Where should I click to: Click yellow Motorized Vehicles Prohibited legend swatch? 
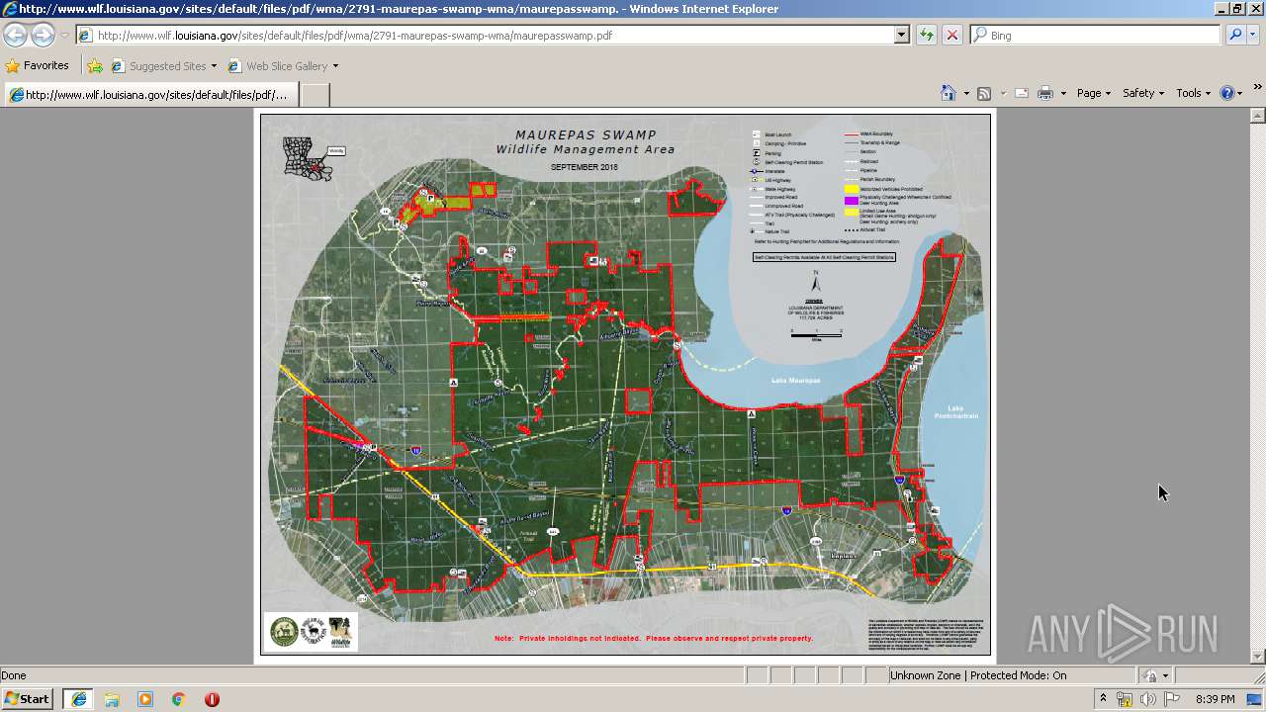(851, 189)
